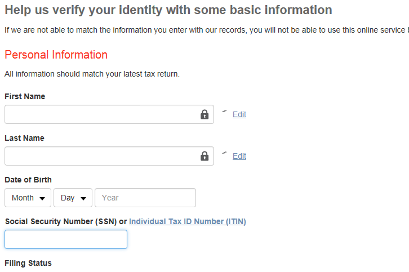The image size is (409, 272).
Task: Click the First Name label
Action: [25, 96]
